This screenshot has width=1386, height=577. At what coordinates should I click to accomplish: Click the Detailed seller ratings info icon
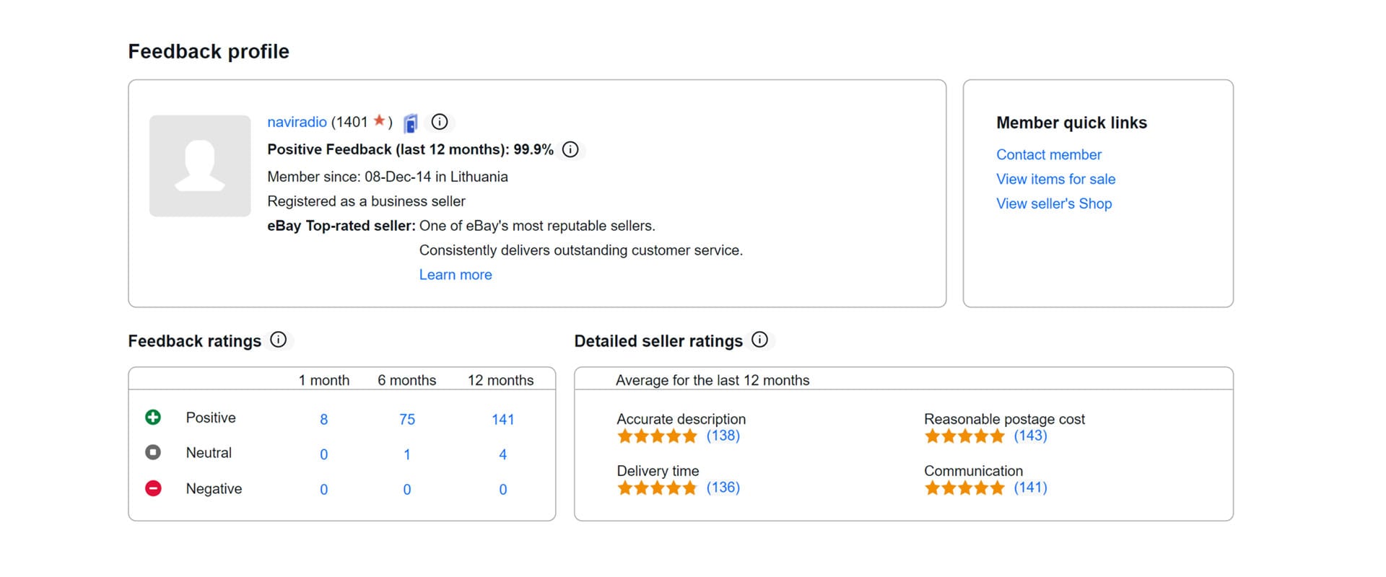click(x=759, y=340)
